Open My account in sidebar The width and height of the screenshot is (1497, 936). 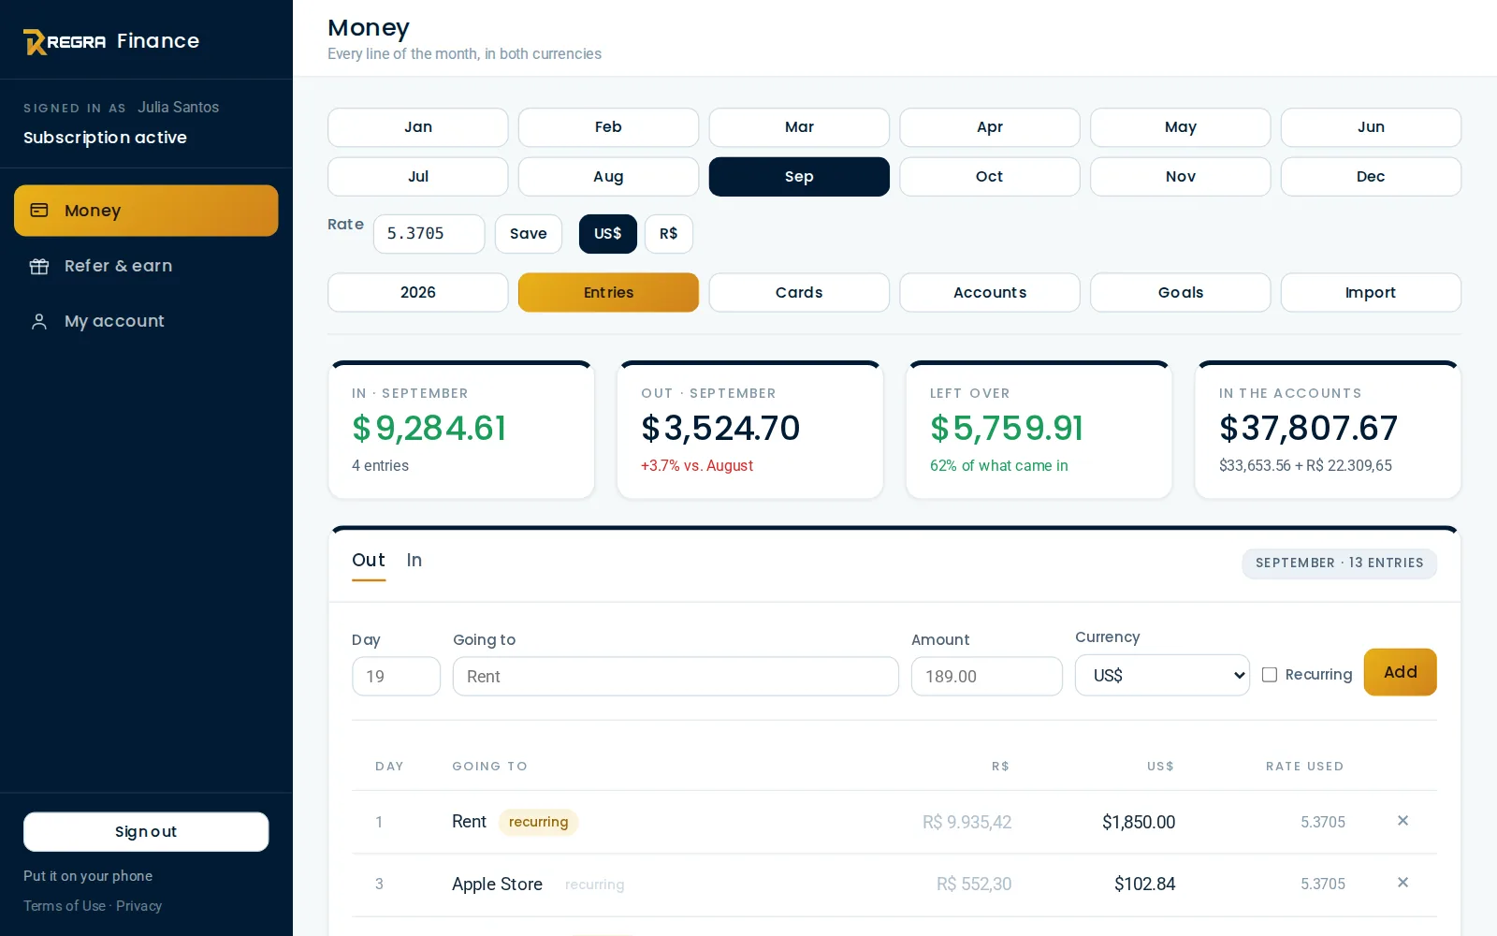point(146,321)
